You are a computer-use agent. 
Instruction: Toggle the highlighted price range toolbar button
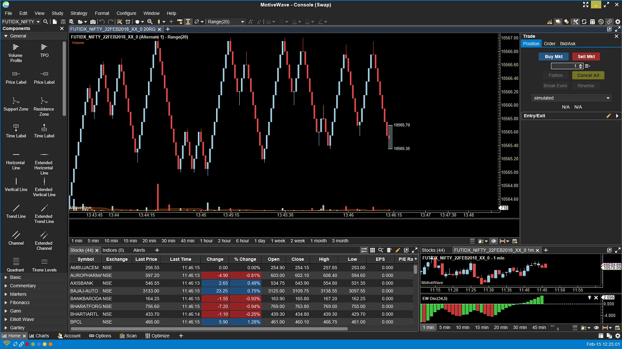point(188,22)
